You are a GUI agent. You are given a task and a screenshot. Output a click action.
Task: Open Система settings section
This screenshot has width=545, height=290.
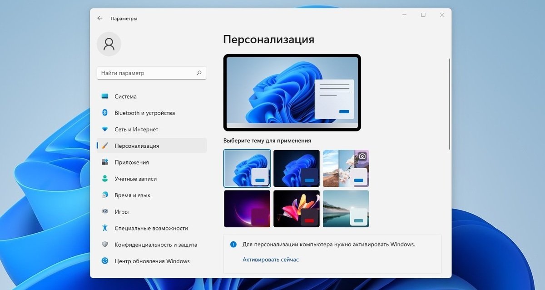coord(152,96)
